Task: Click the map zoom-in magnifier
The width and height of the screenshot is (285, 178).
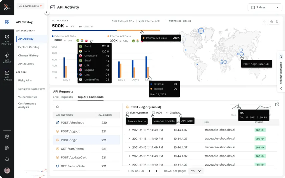Action: [x=277, y=22]
